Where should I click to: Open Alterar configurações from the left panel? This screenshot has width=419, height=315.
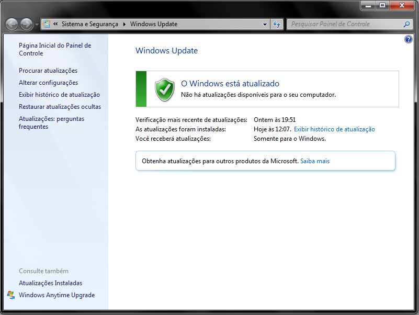(x=48, y=83)
